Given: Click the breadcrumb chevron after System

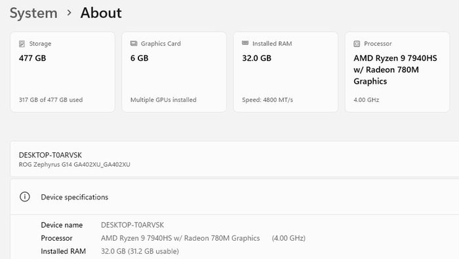Looking at the screenshot, I should [69, 13].
